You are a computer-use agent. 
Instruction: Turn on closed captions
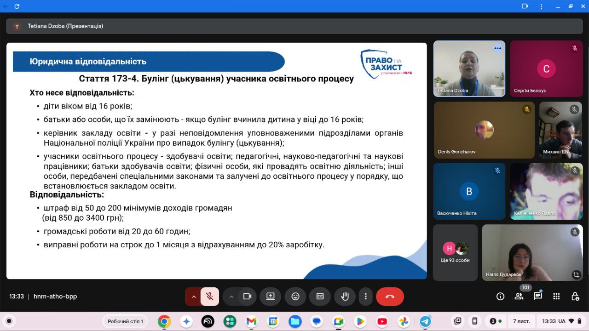coord(320,297)
